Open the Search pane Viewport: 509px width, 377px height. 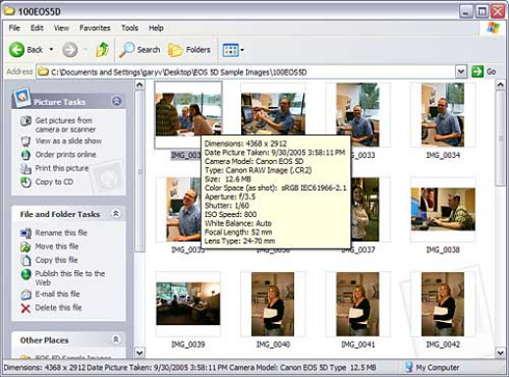[139, 50]
